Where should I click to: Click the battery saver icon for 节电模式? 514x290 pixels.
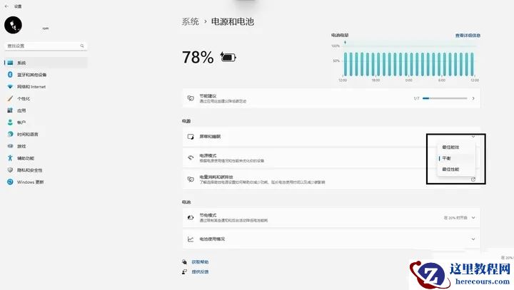tap(191, 217)
